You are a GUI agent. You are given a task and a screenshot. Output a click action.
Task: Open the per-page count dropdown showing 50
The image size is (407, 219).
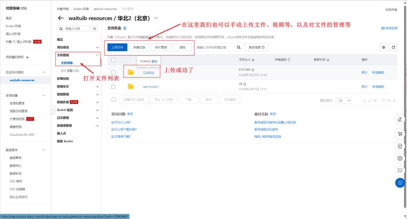coord(346,100)
